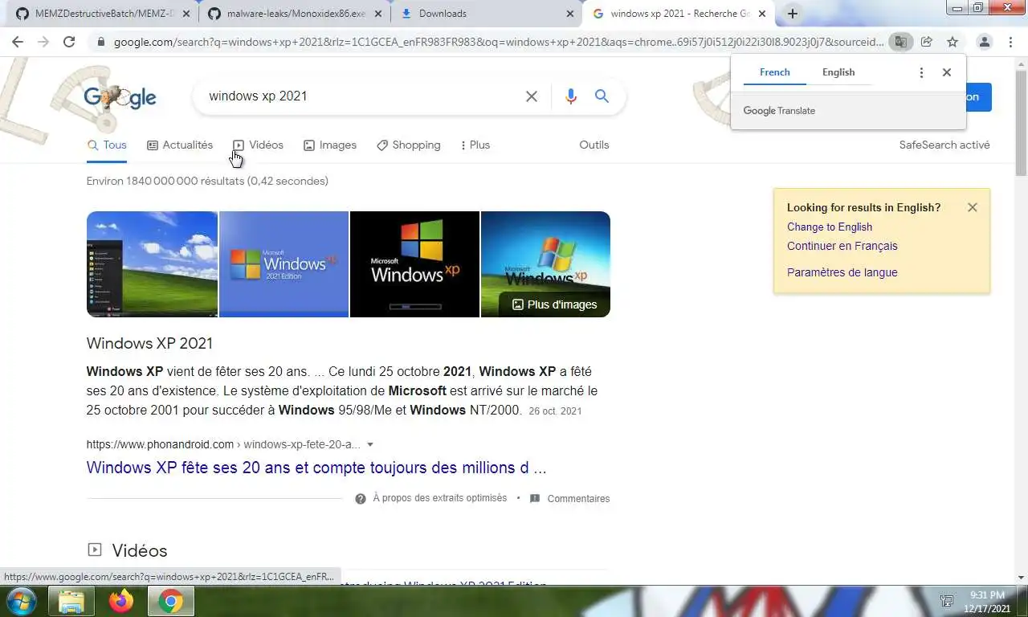Close the Google Translate popup
The image size is (1028, 617).
click(947, 72)
